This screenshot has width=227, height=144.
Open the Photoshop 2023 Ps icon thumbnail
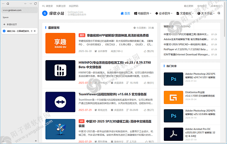click(x=173, y=79)
